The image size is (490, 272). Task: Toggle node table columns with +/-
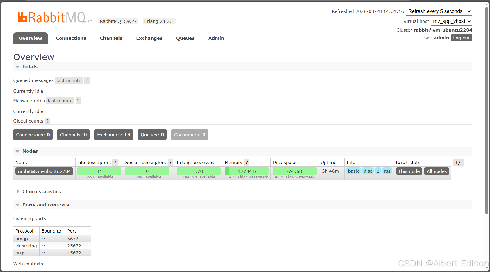459,162
